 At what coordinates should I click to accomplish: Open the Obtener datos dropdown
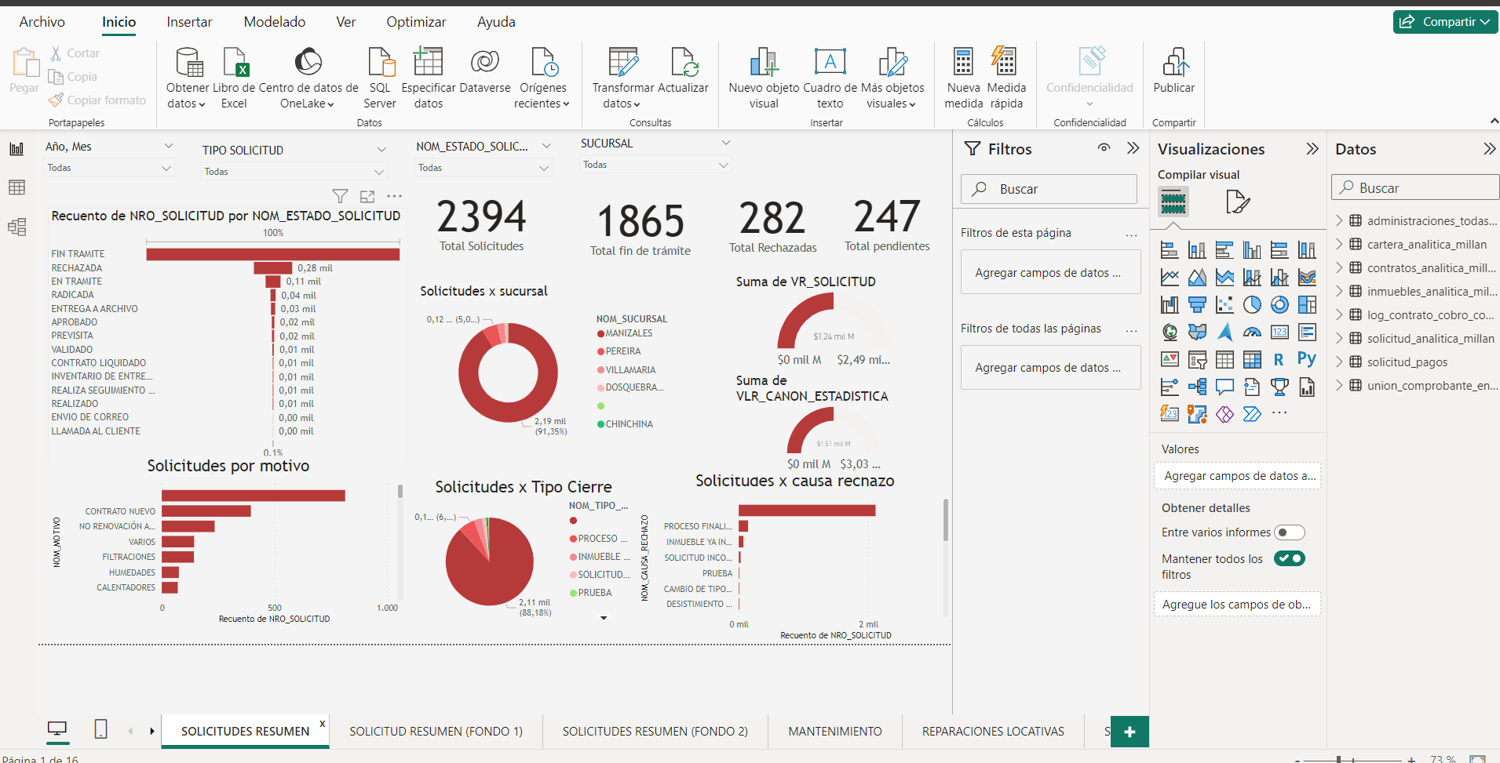(x=187, y=78)
